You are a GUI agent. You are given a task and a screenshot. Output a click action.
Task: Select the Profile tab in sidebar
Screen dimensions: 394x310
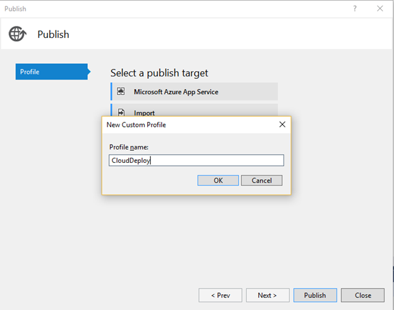pyautogui.click(x=52, y=71)
